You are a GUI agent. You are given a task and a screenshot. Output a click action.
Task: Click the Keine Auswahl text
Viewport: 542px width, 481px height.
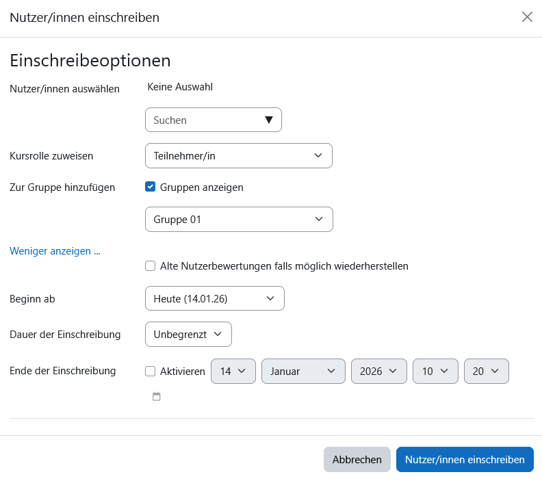180,87
